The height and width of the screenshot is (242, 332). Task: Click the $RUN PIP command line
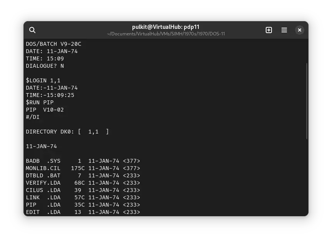point(39,102)
